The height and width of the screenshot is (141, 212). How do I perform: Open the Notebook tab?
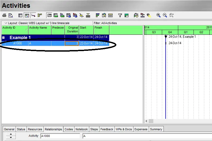pyautogui.click(x=82, y=129)
